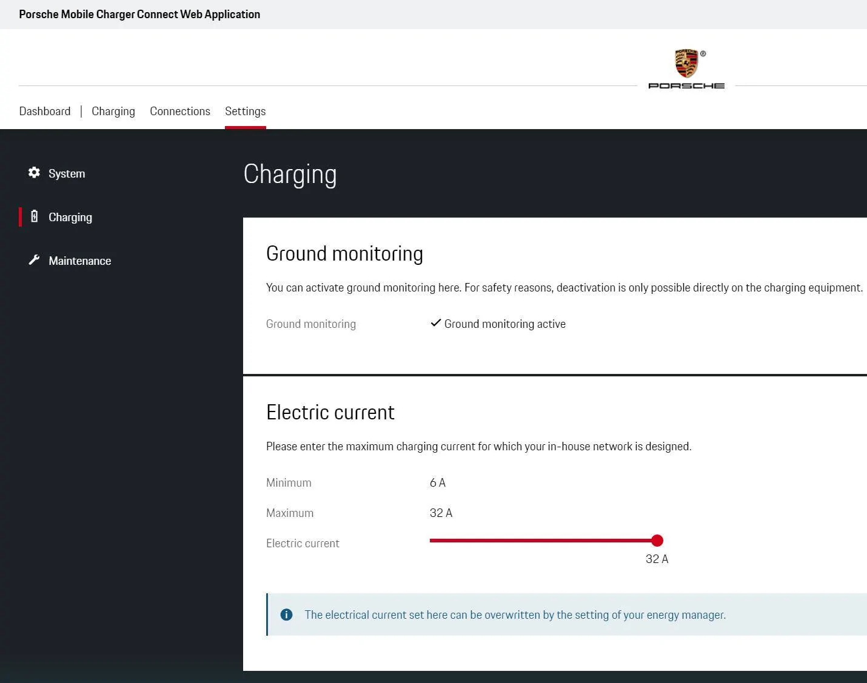Click the Maximum value 32 A
The image size is (867, 683).
click(441, 513)
